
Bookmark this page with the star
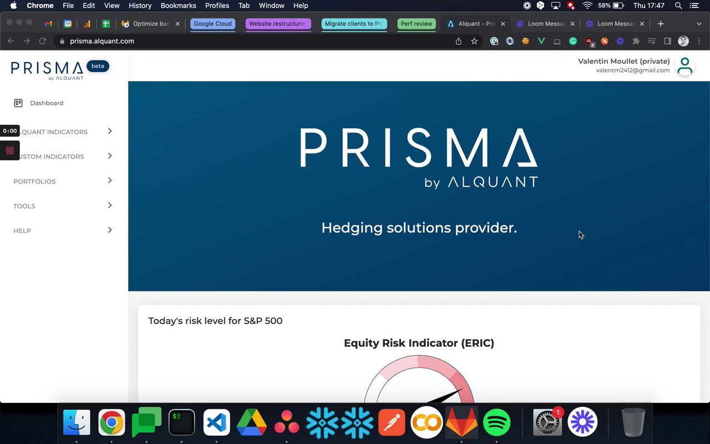coord(474,41)
